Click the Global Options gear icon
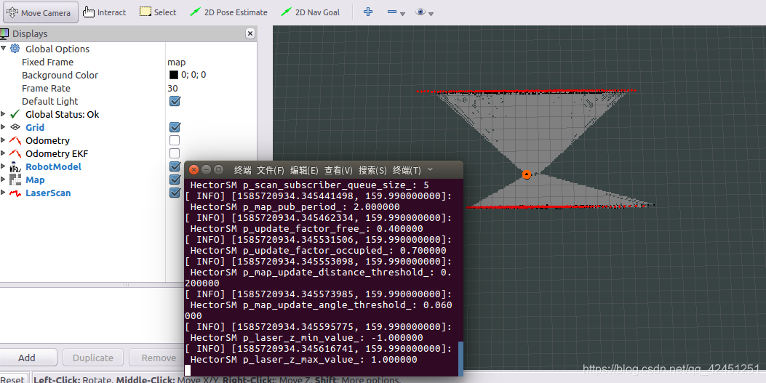766x383 pixels. click(x=15, y=48)
